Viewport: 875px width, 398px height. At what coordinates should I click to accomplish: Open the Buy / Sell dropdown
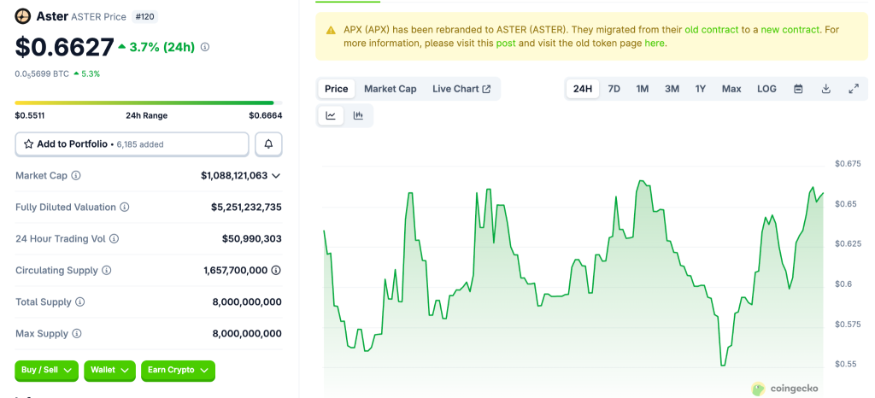click(46, 370)
